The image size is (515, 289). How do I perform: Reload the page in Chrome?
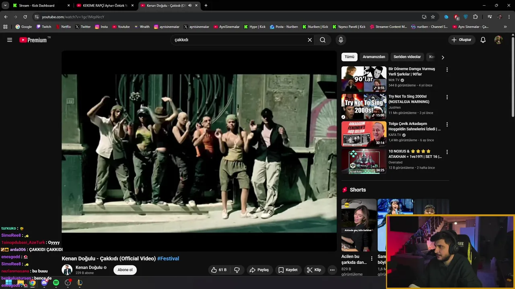(25, 17)
